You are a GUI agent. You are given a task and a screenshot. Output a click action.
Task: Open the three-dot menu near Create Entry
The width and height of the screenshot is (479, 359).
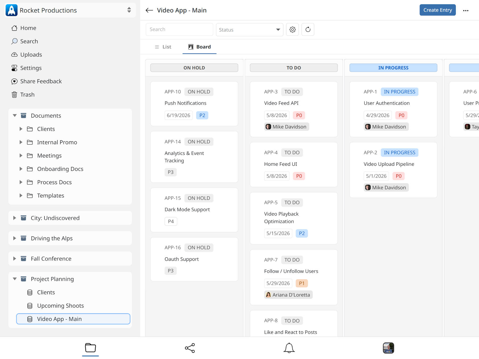point(466,10)
